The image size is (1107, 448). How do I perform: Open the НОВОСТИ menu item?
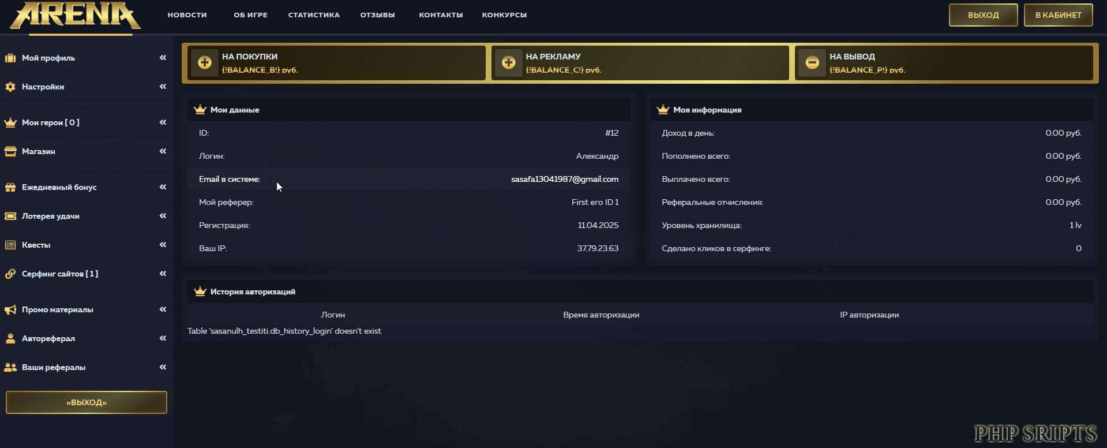pos(187,15)
